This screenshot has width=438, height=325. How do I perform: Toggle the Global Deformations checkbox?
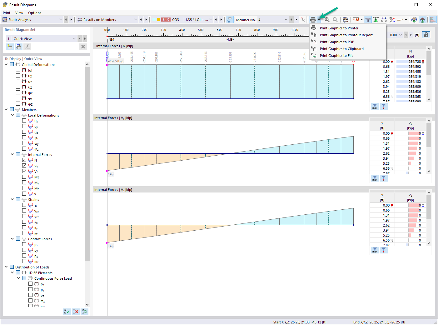(x=12, y=64)
